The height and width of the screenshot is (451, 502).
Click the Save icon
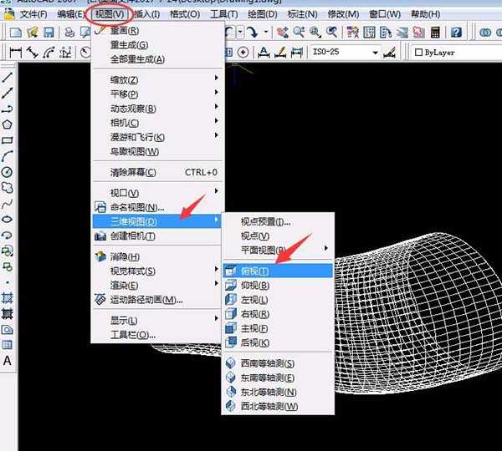[49, 33]
